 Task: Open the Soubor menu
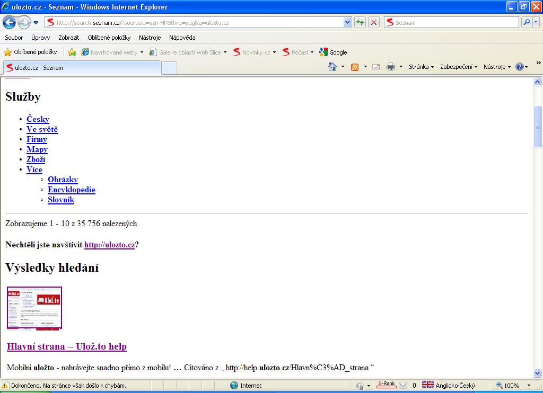(x=14, y=38)
